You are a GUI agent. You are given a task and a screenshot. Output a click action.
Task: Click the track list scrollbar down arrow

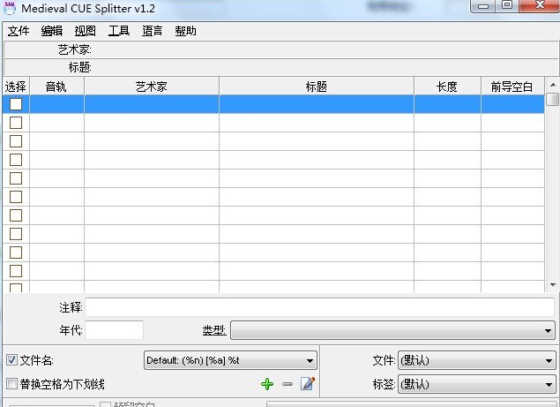[552, 285]
